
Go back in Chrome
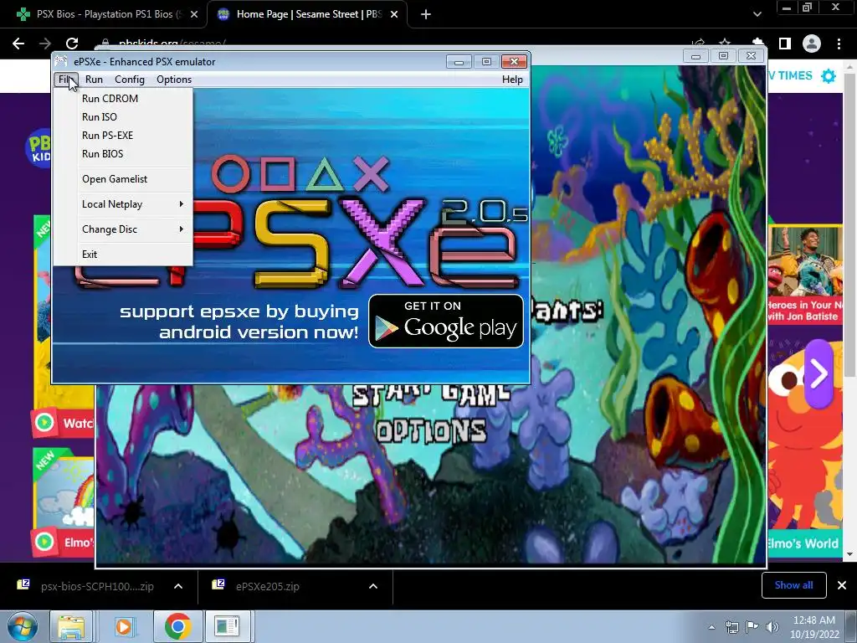[18, 44]
